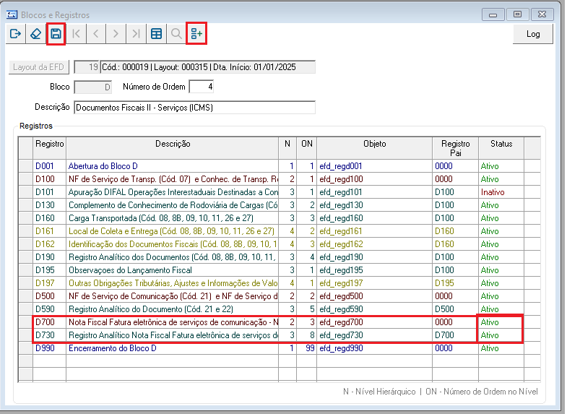This screenshot has height=414, width=567.
Task: Click the Descrição column header
Action: (173, 148)
